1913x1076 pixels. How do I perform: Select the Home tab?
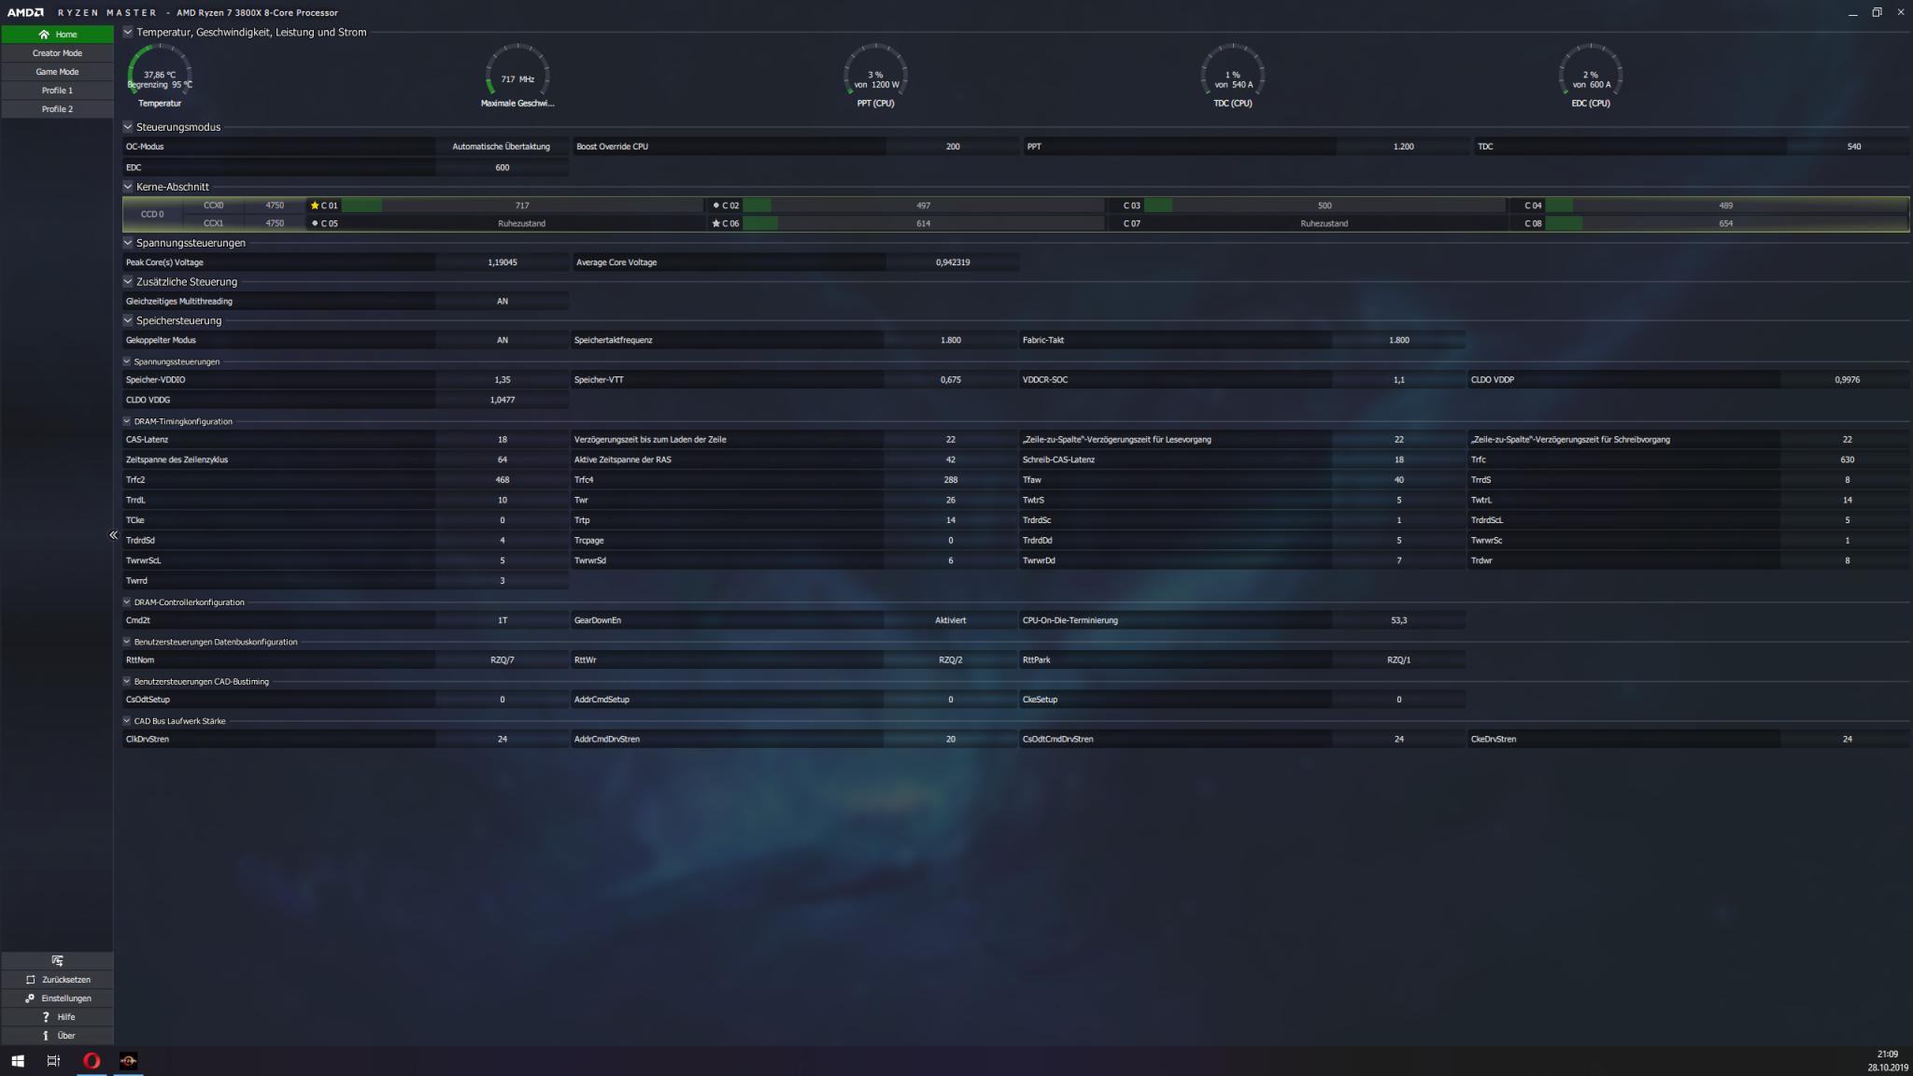click(57, 35)
